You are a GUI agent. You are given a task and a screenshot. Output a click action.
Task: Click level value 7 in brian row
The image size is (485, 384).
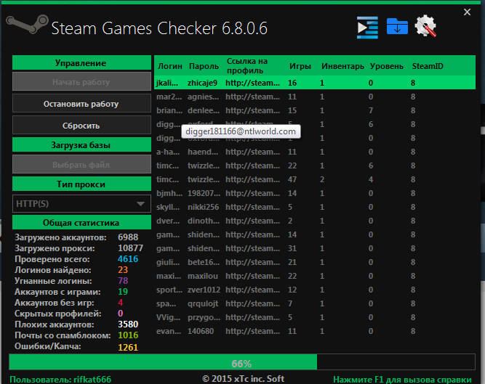[x=371, y=110]
